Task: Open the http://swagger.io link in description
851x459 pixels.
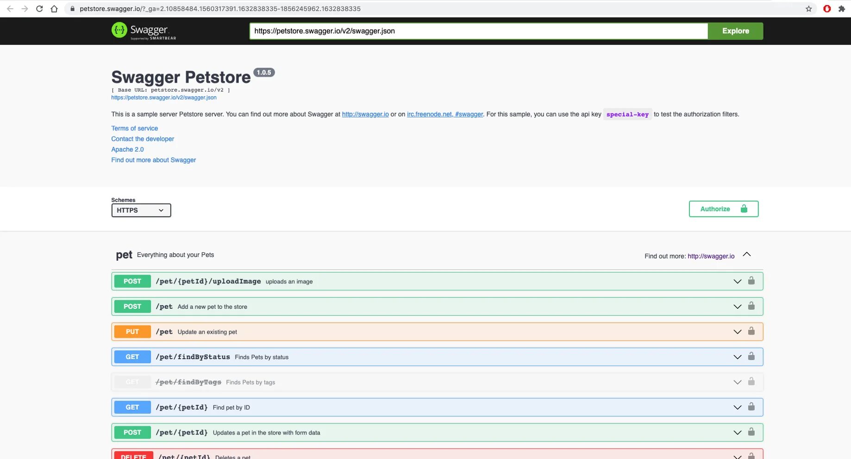Action: [365, 115]
